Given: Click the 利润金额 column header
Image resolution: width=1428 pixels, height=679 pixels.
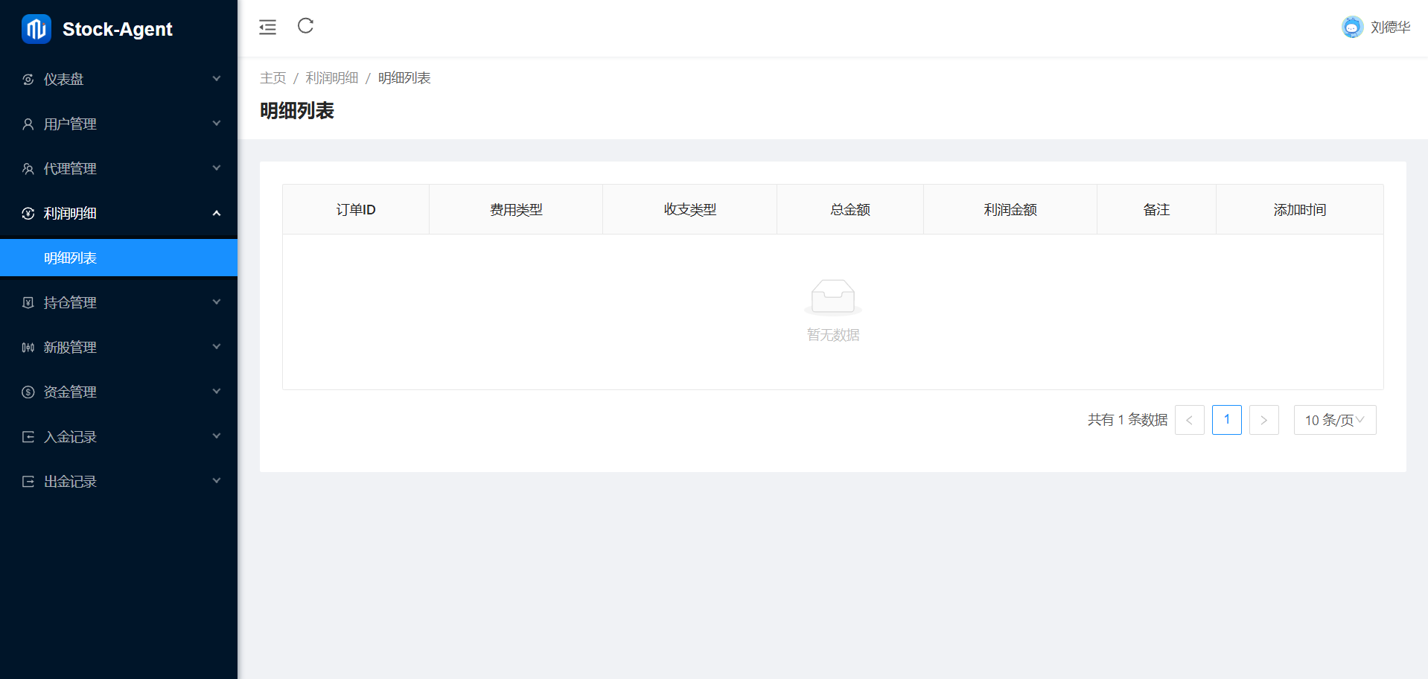Looking at the screenshot, I should [1010, 210].
